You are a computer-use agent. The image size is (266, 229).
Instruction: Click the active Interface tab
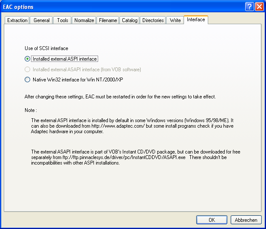[x=195, y=20]
